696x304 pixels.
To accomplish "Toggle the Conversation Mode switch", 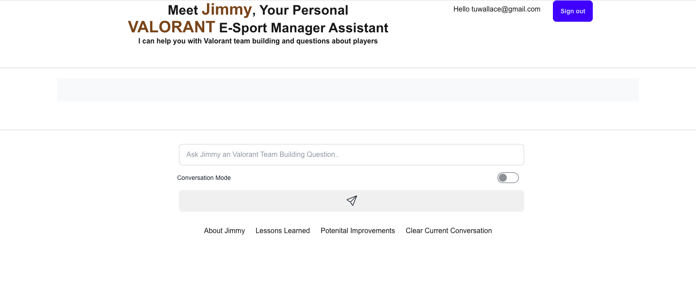I will pyautogui.click(x=508, y=178).
